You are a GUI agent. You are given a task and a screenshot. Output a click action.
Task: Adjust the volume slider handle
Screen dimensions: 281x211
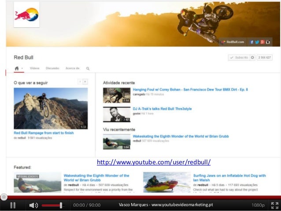(x=61, y=205)
